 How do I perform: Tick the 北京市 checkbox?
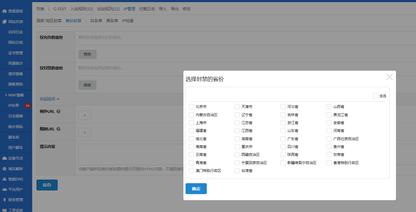[191, 107]
